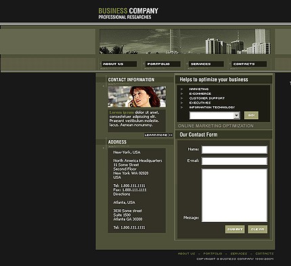Select the Information Technology list item
The image size is (291, 266).
(x=212, y=107)
